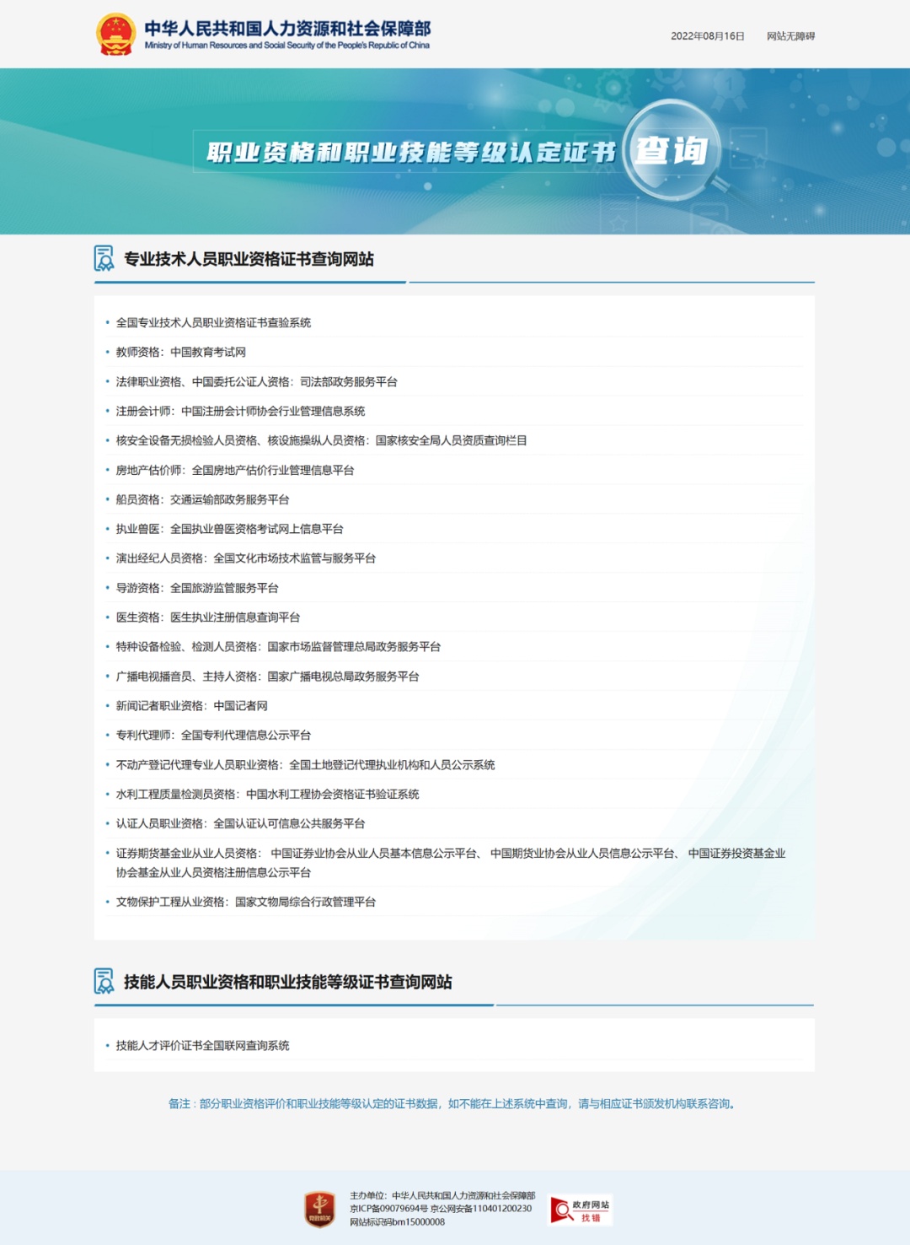Open 国家文物局综合行政管理平台 link
Viewport: 910px width, 1245px height.
click(305, 902)
